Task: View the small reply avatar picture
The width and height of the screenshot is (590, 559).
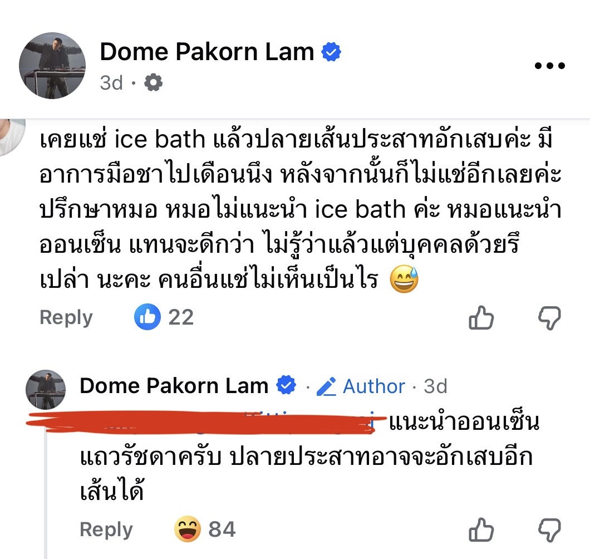Action: [46, 390]
